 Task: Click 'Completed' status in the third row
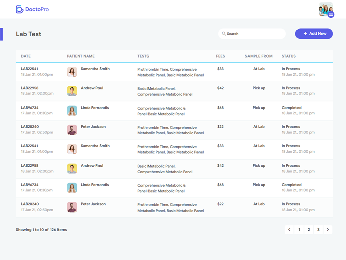[291, 108]
